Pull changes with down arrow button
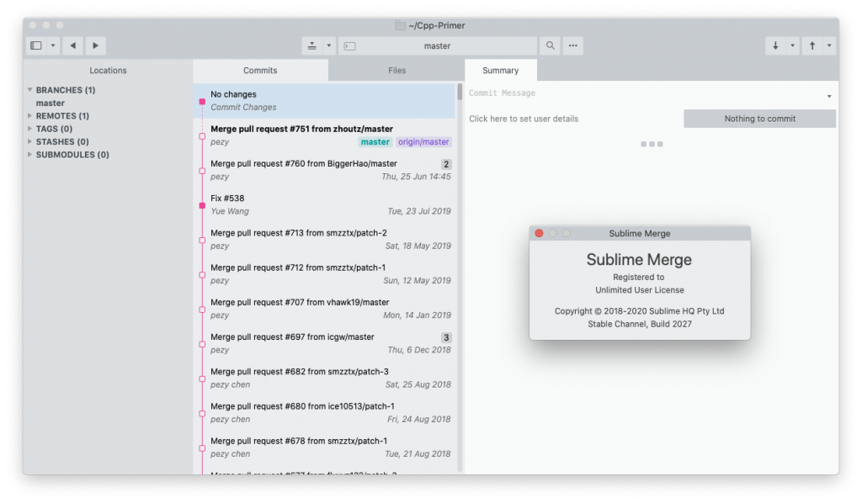The height and width of the screenshot is (503, 862). tap(775, 45)
